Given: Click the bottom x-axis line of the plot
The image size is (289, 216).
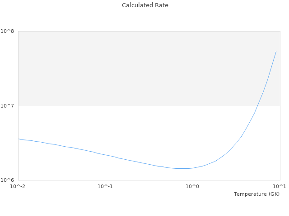Looking at the screenshot, I should pos(149,180).
